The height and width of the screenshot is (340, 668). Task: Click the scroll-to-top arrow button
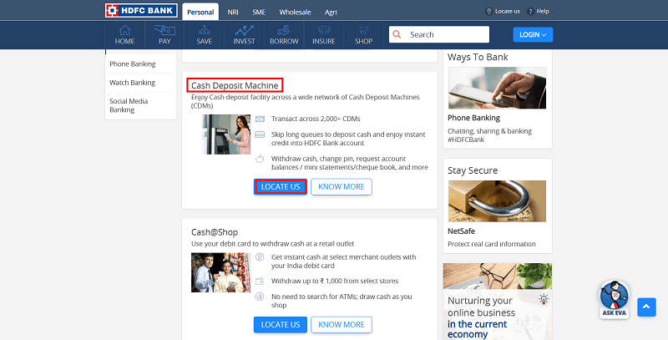point(646,307)
